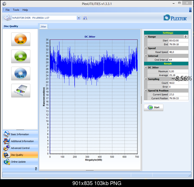The image size is (194, 187).
Task: Click the DC Jitter Average value
Action: click(179, 75)
